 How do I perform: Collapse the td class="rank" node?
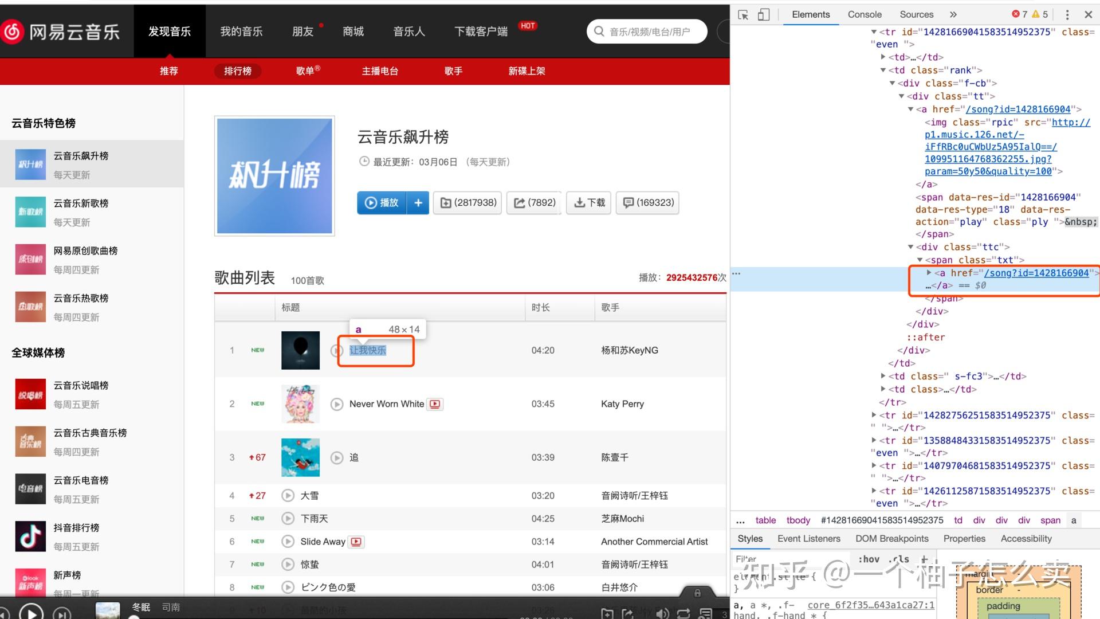pyautogui.click(x=883, y=70)
